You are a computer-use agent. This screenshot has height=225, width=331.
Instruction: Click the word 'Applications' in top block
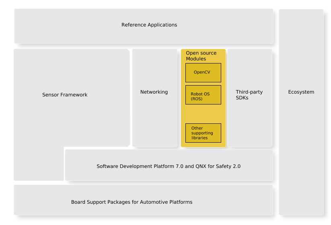click(162, 25)
